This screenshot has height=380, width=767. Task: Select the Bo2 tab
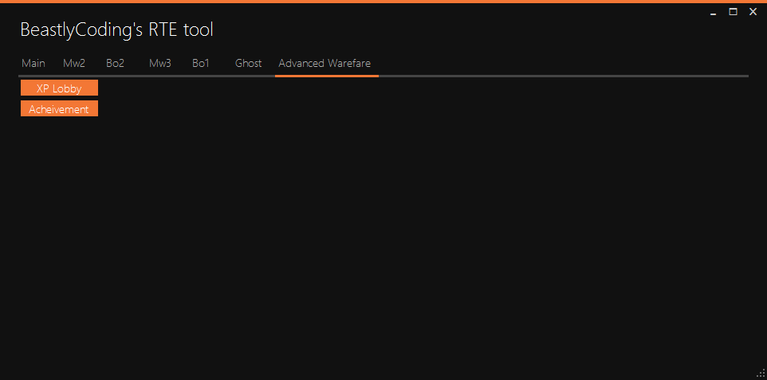pos(116,64)
